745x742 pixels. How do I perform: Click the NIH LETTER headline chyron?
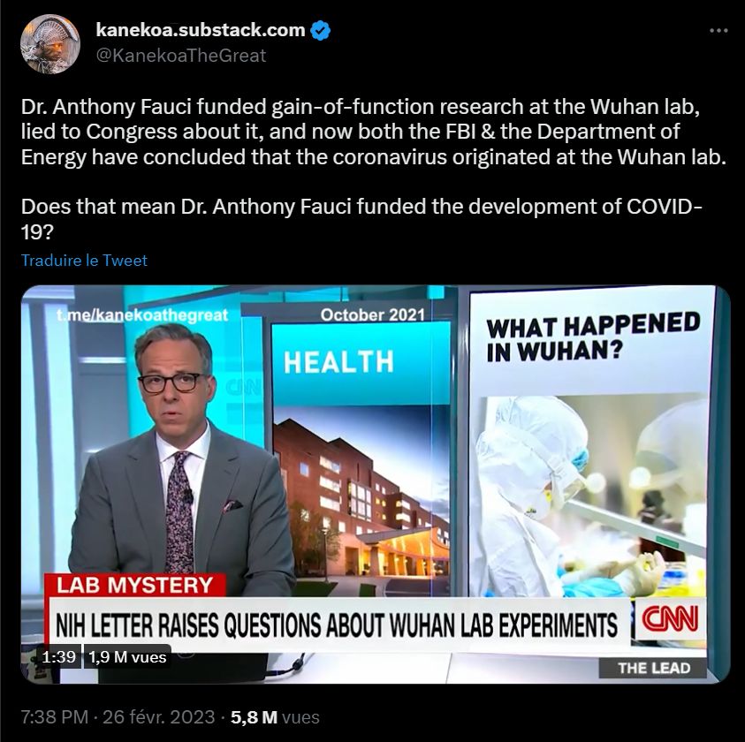click(337, 625)
